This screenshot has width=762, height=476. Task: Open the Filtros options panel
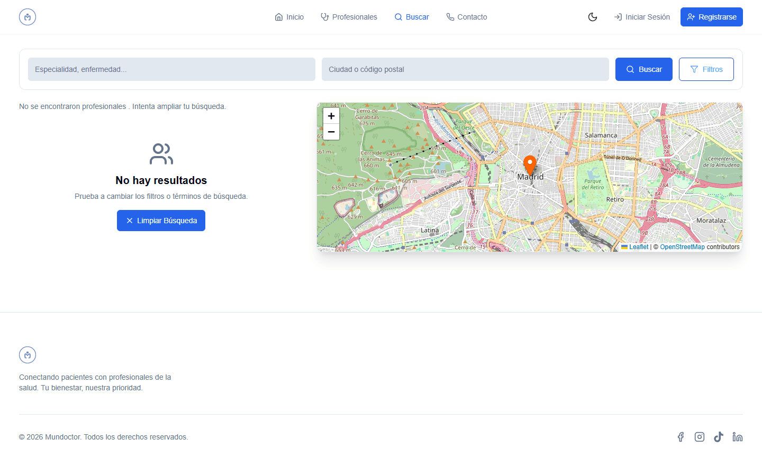point(706,69)
